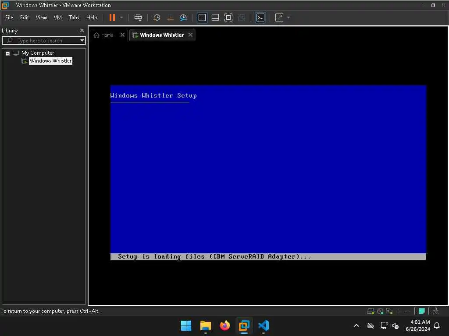Pause the virtual machine with the orange button

pyautogui.click(x=112, y=17)
